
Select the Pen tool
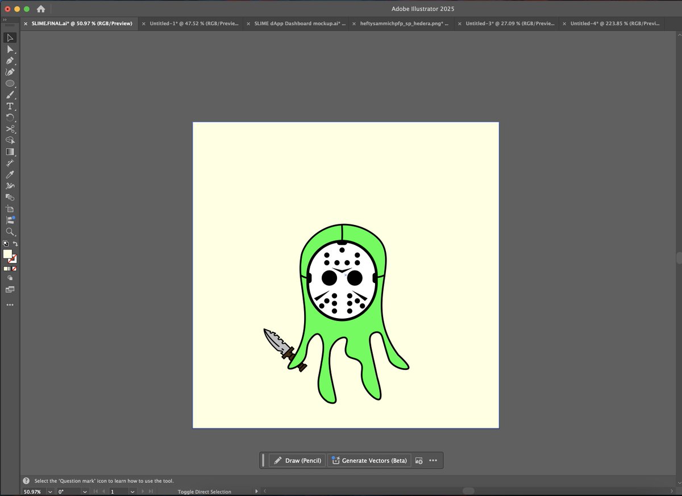click(10, 61)
